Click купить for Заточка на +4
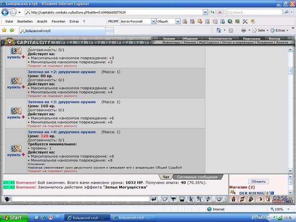Screen dimensions: 296x222 pyautogui.click(x=14, y=155)
